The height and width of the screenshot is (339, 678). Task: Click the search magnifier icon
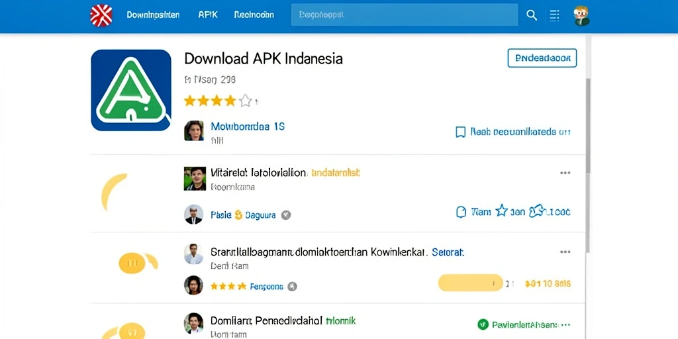click(x=532, y=15)
